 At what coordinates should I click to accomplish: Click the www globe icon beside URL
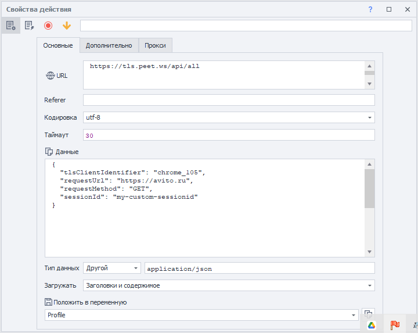pos(49,76)
